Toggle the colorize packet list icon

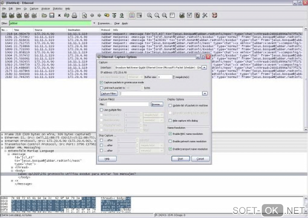[132, 15]
